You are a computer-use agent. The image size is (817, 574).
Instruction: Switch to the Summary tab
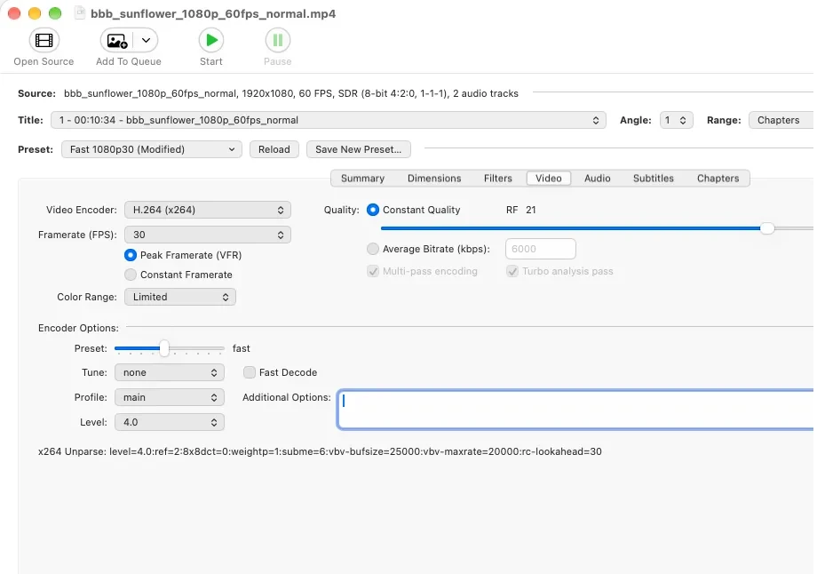pyautogui.click(x=362, y=179)
